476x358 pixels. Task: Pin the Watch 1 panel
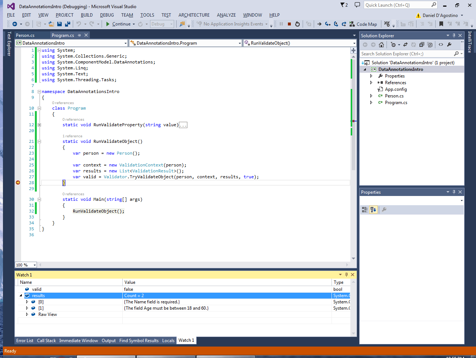click(347, 275)
